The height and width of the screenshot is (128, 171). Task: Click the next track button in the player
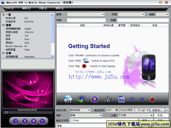click(x=42, y=121)
